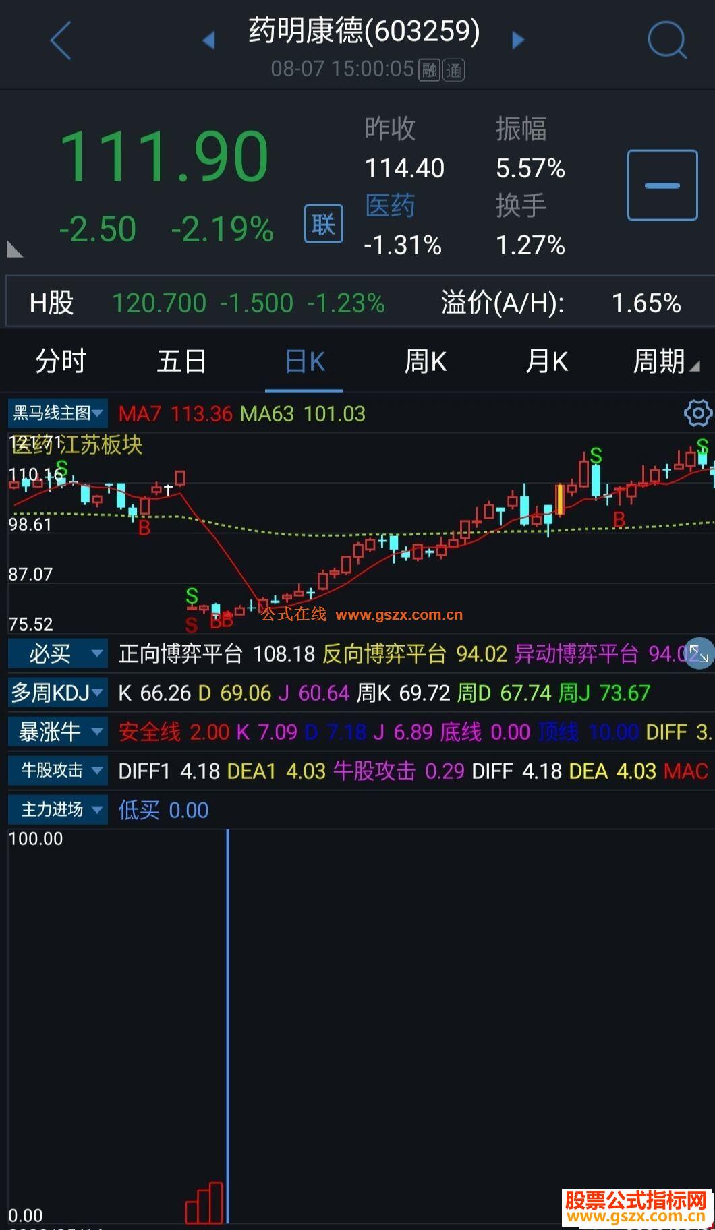Image resolution: width=715 pixels, height=1230 pixels.
Task: Switch to previous stock with left triangle
Action: click(x=209, y=40)
